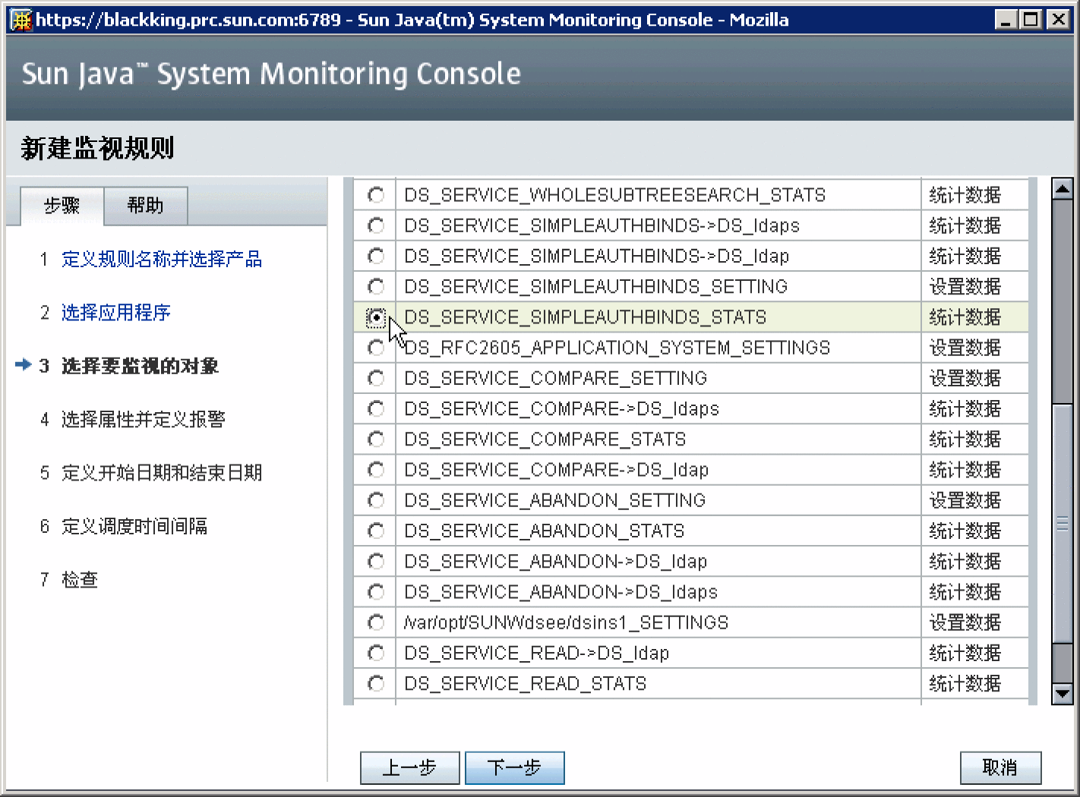The height and width of the screenshot is (797, 1080).
Task: Select radio for DS_SERVICE_COMPARE_SETTING
Action: (376, 378)
